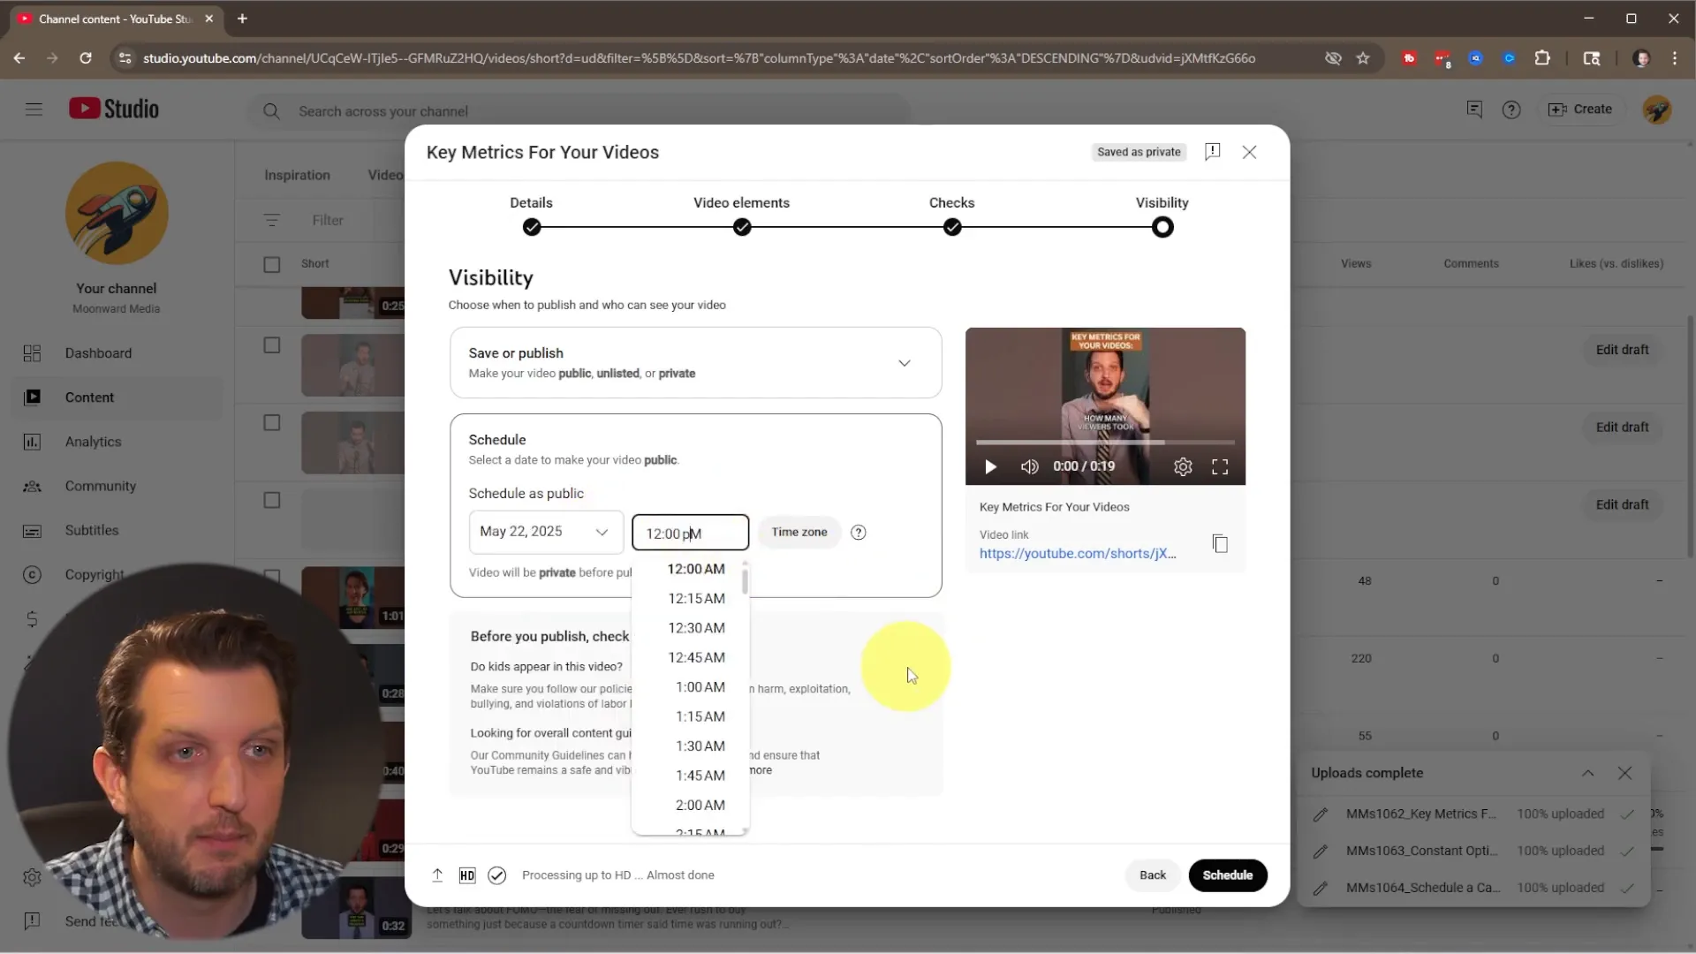Open Subtitles in the sidebar
1696x954 pixels.
[117, 530]
